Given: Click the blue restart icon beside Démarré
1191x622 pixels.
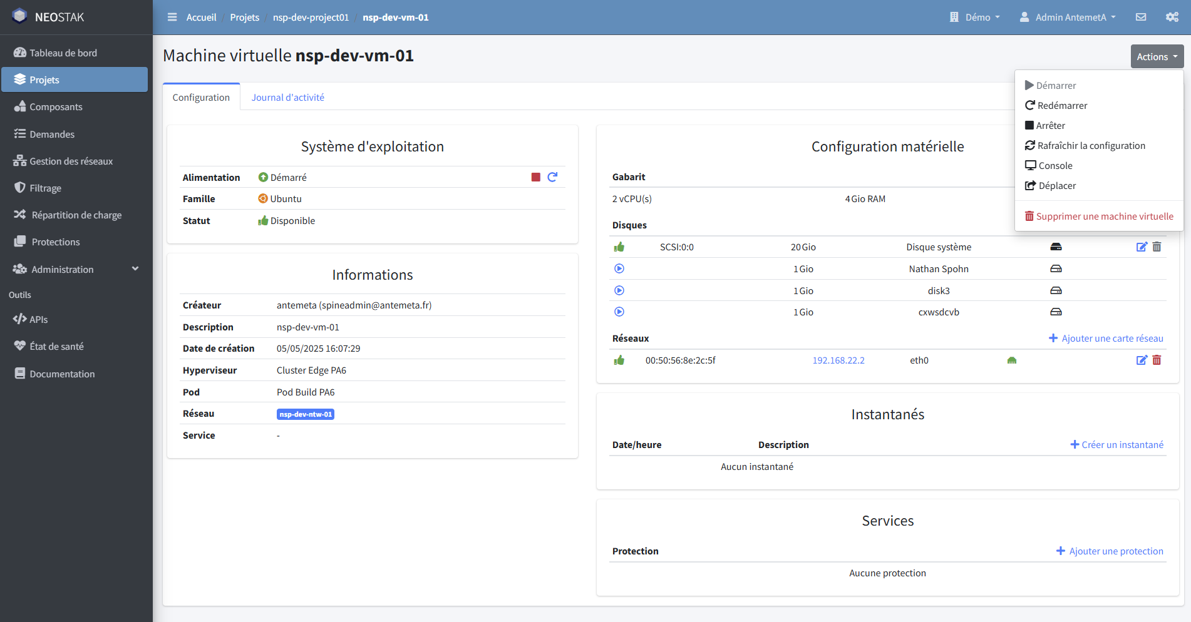Looking at the screenshot, I should point(552,177).
